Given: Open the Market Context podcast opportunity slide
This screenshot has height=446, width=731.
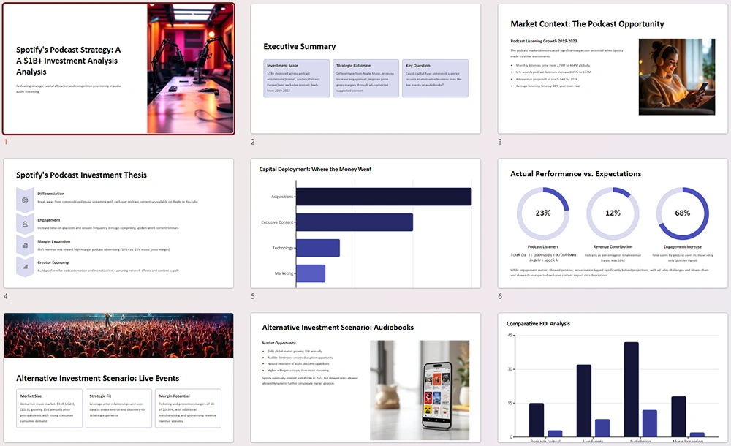Looking at the screenshot, I should tap(613, 69).
